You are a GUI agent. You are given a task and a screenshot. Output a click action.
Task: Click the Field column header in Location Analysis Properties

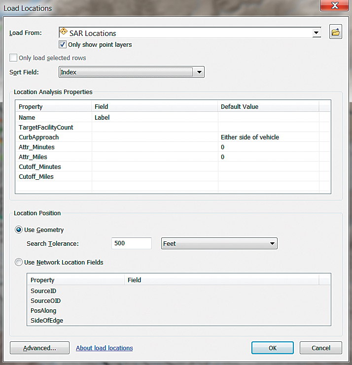coord(155,106)
